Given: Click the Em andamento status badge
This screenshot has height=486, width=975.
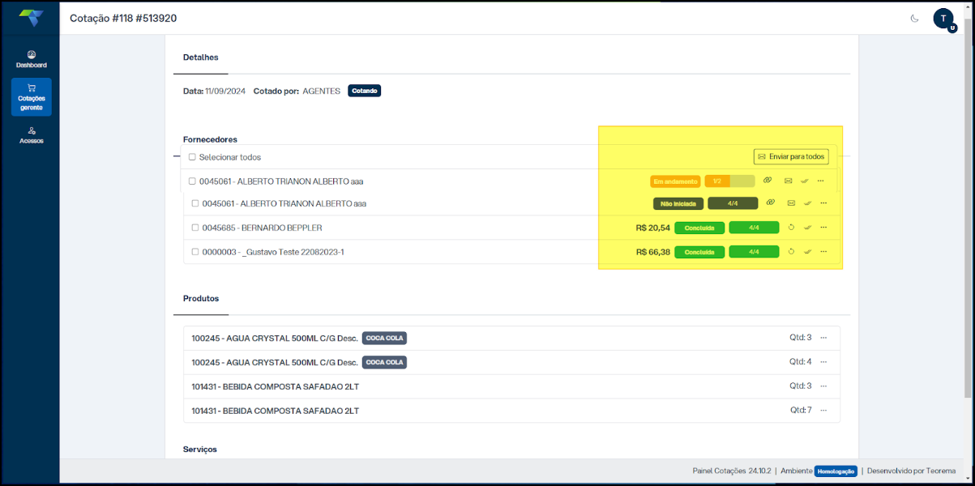Looking at the screenshot, I should (x=675, y=181).
